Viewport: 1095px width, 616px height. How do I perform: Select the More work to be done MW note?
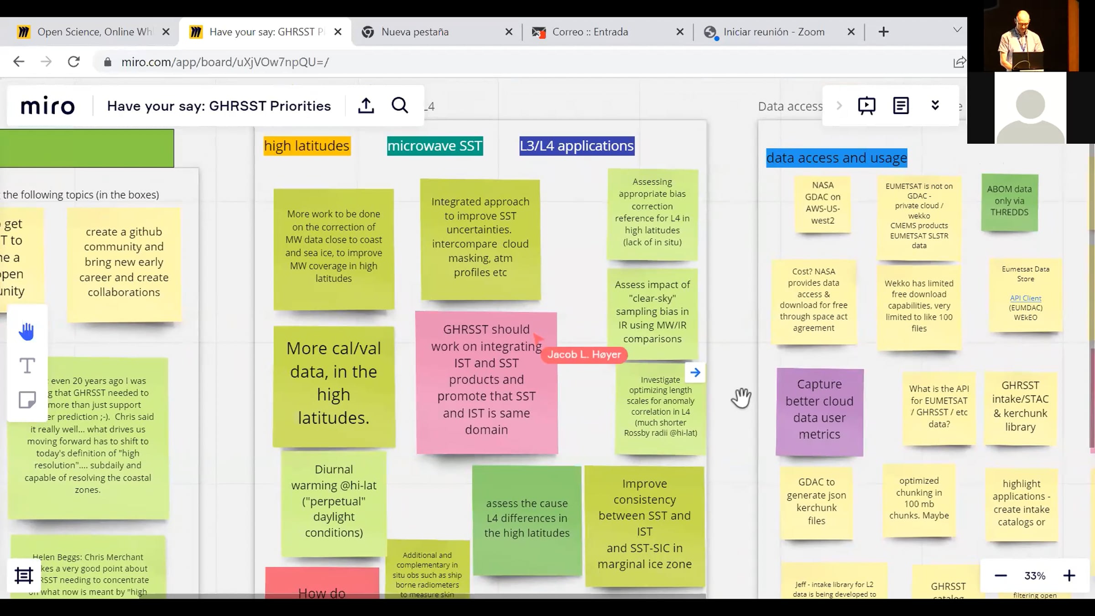(x=334, y=249)
